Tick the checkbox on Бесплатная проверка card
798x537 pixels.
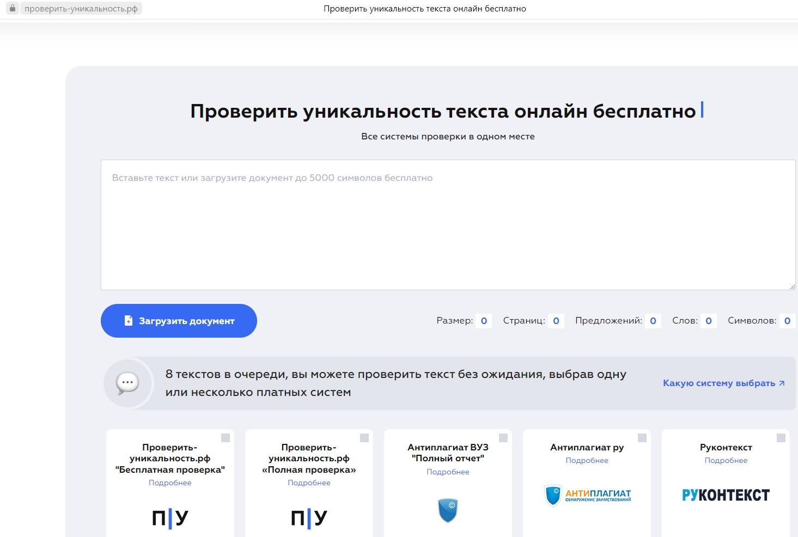point(226,438)
